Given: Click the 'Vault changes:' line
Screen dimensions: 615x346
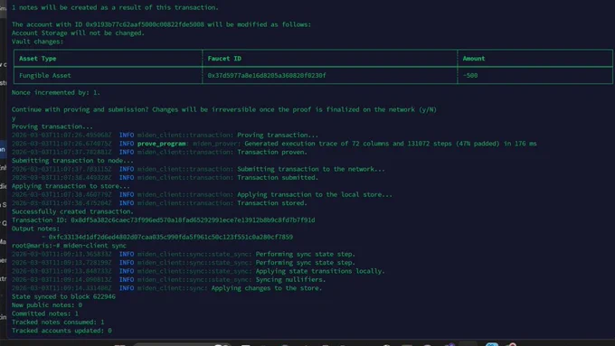Looking at the screenshot, I should (37, 42).
